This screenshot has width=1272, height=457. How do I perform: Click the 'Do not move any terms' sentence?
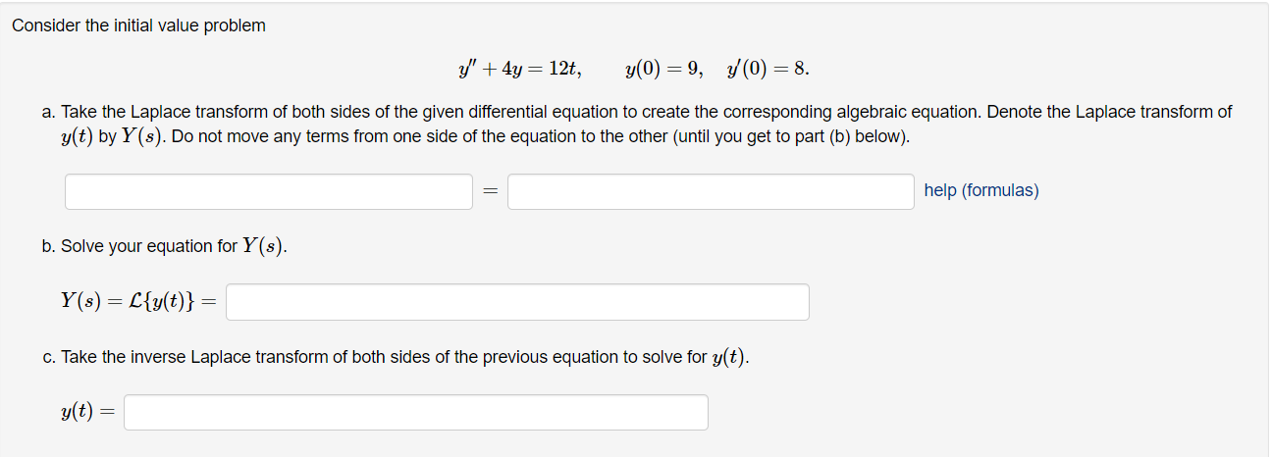(x=542, y=136)
